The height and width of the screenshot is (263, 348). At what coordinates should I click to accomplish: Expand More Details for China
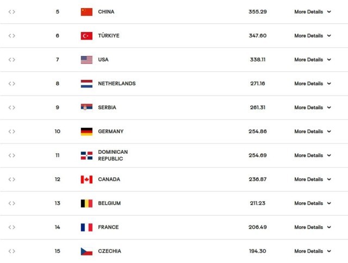(312, 12)
